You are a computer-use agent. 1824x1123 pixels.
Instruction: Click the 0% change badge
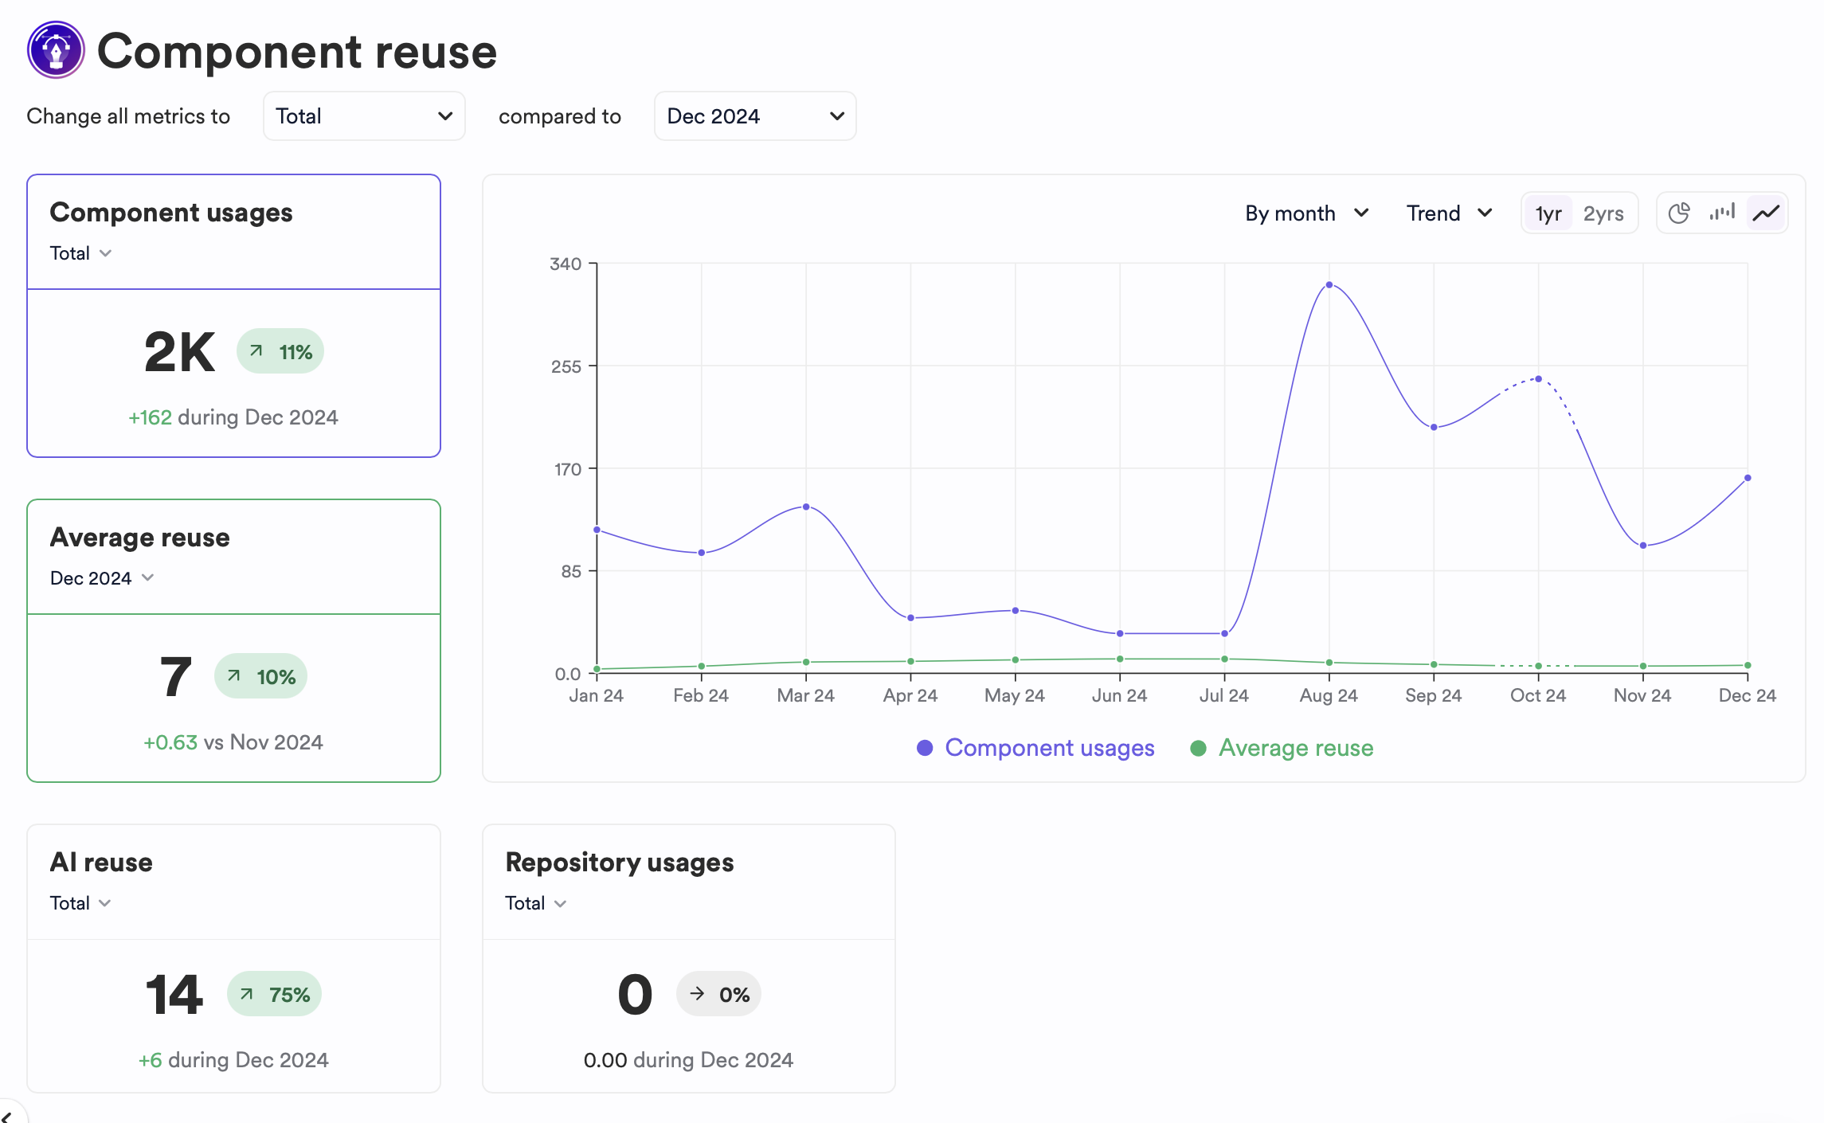[718, 994]
